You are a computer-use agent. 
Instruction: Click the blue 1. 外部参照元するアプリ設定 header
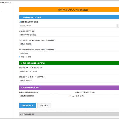pos(69,17)
